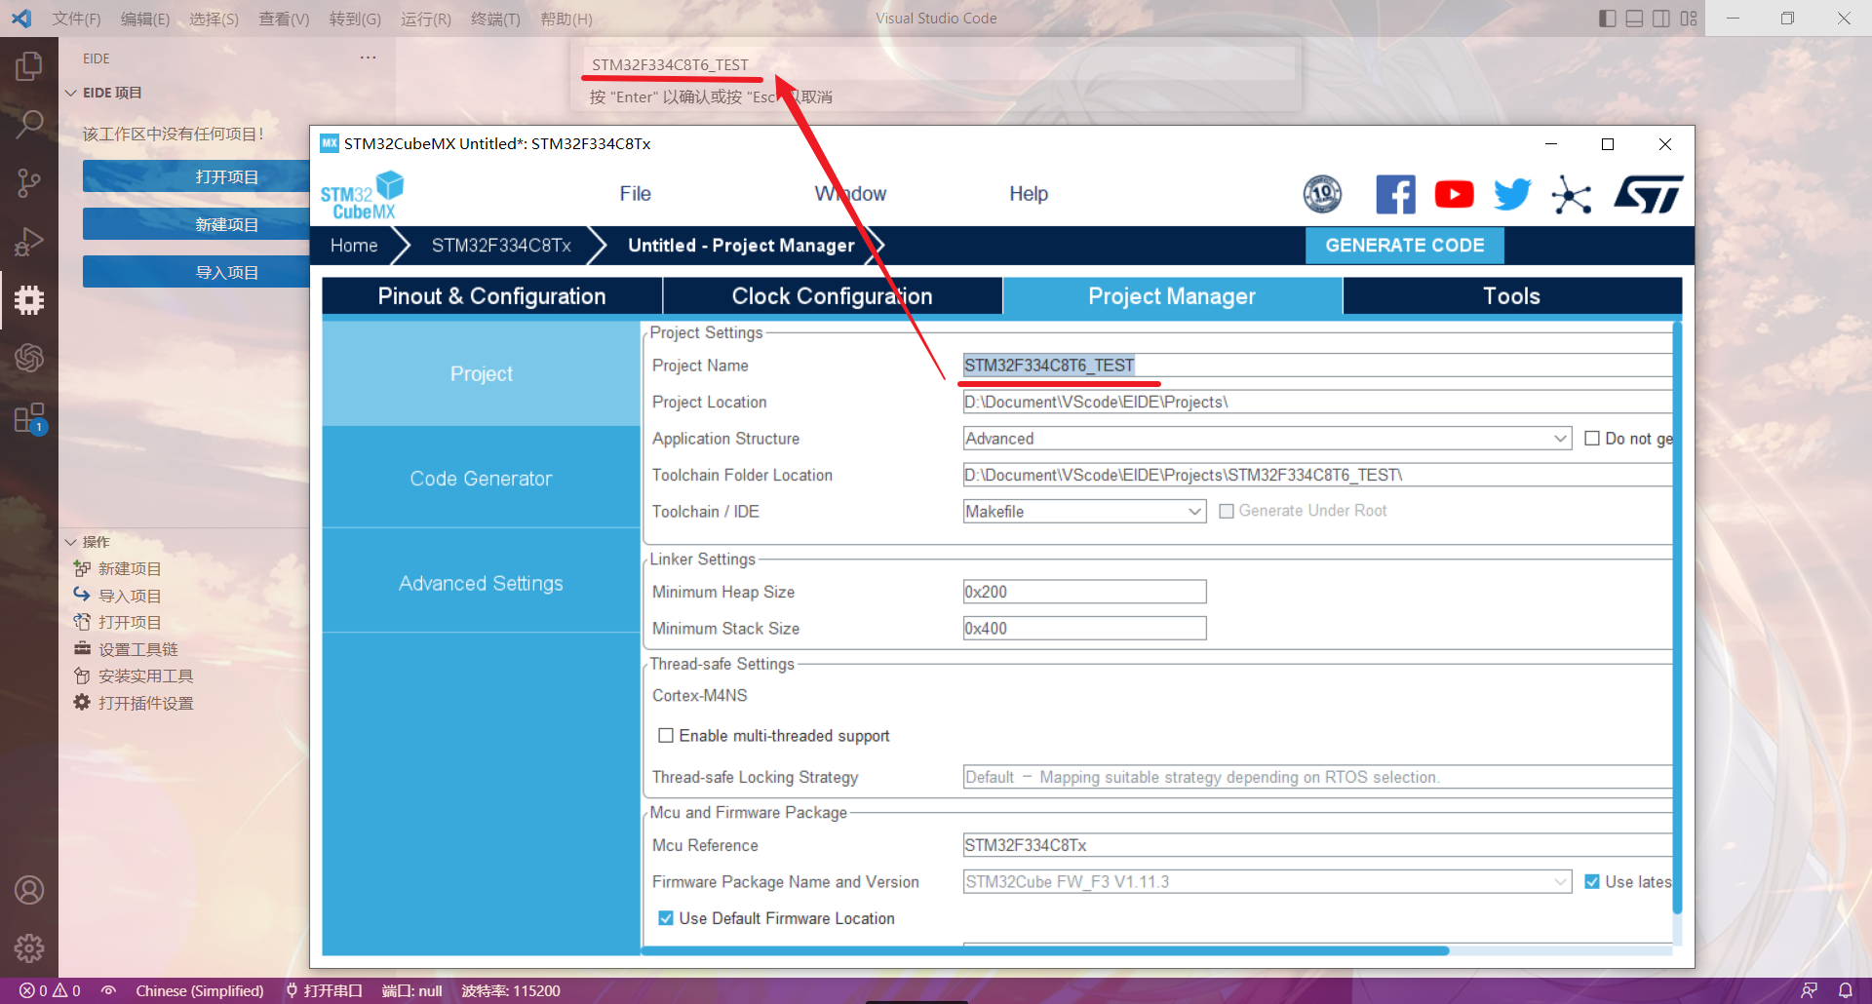Screen dimensions: 1872x1004
Task: Click the GENERATE CODE button
Action: click(x=1404, y=246)
